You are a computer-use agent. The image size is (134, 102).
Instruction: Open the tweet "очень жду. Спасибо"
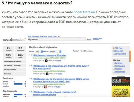point(50,55)
